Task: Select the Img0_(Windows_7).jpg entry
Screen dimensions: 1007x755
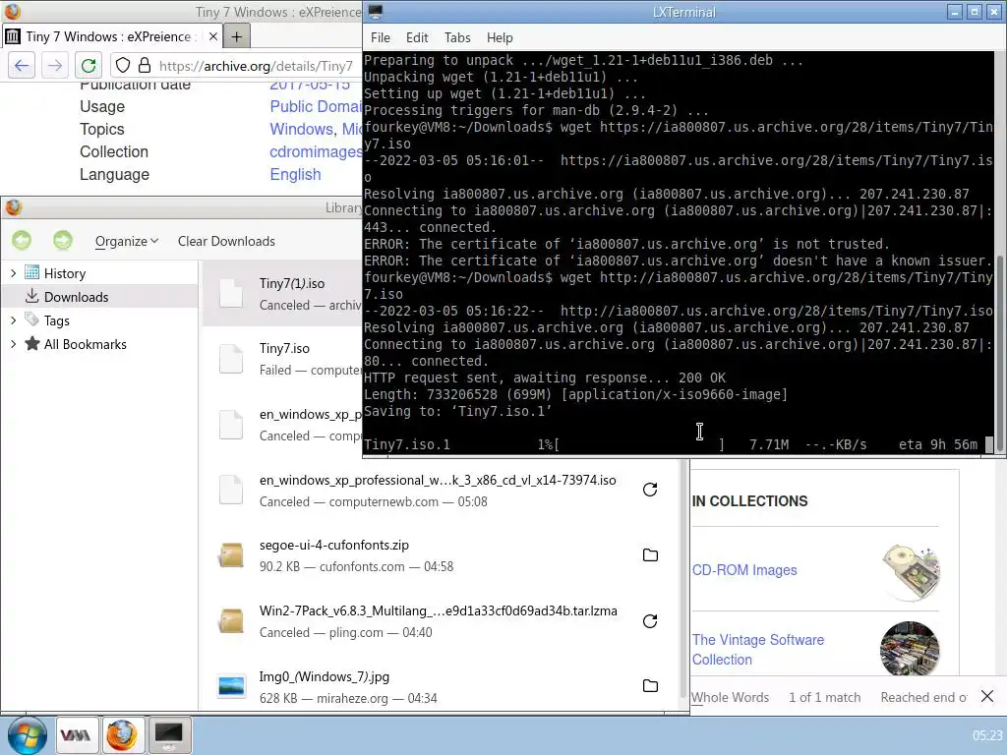Action: [442, 686]
